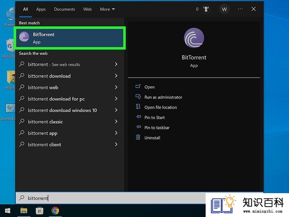The height and width of the screenshot is (217, 289).
Task: Close the search panel with X
Action: coord(253,9)
